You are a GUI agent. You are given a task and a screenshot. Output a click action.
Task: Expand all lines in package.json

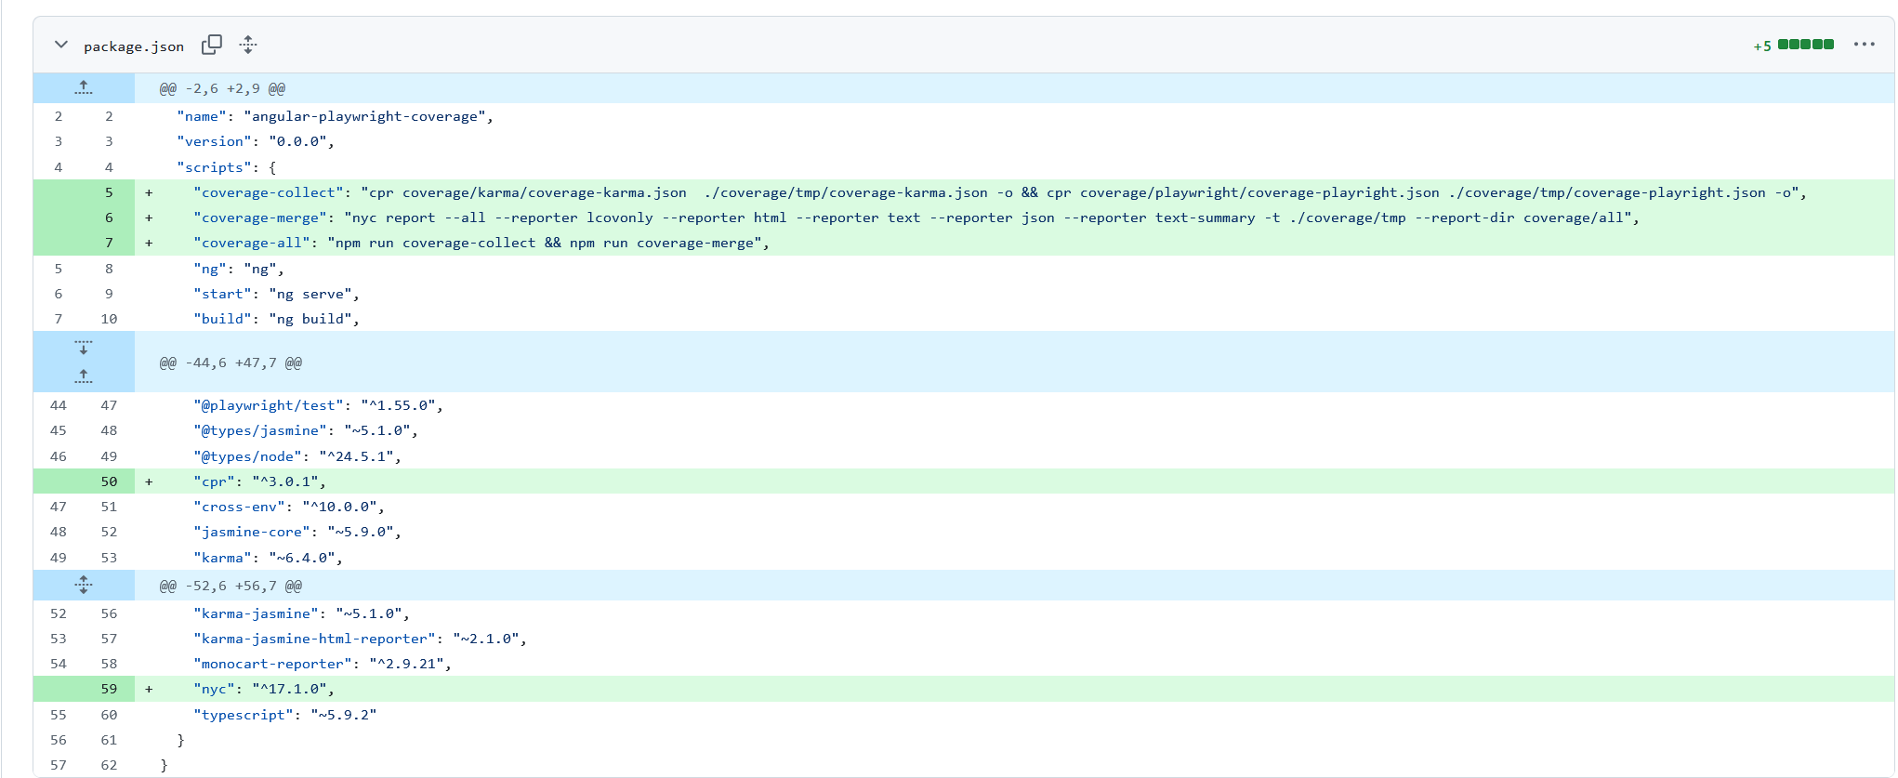[248, 45]
